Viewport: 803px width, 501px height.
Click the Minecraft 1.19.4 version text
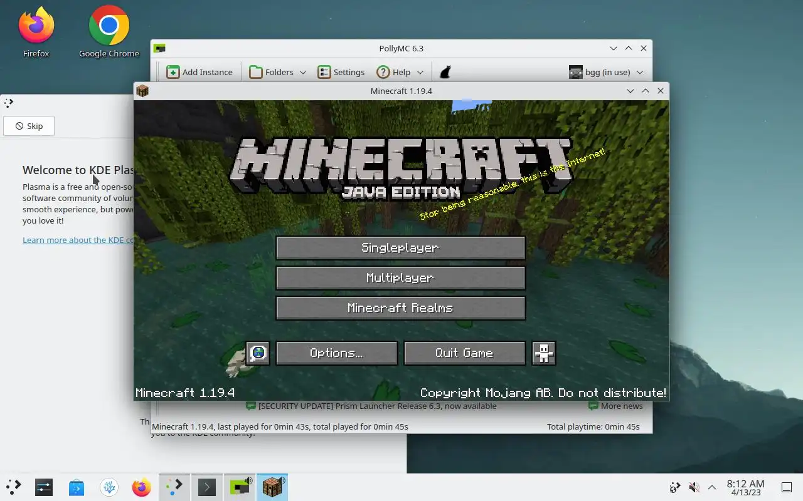coord(185,393)
